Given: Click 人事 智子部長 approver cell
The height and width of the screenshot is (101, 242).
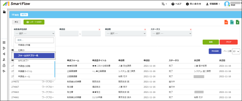Looking at the screenshot, I should click(x=200, y=66).
